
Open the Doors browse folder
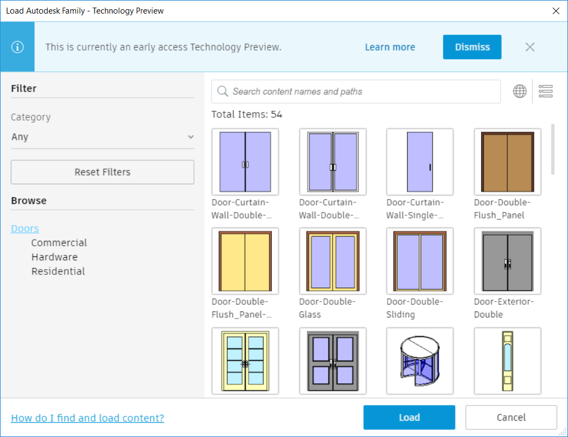[x=25, y=229]
